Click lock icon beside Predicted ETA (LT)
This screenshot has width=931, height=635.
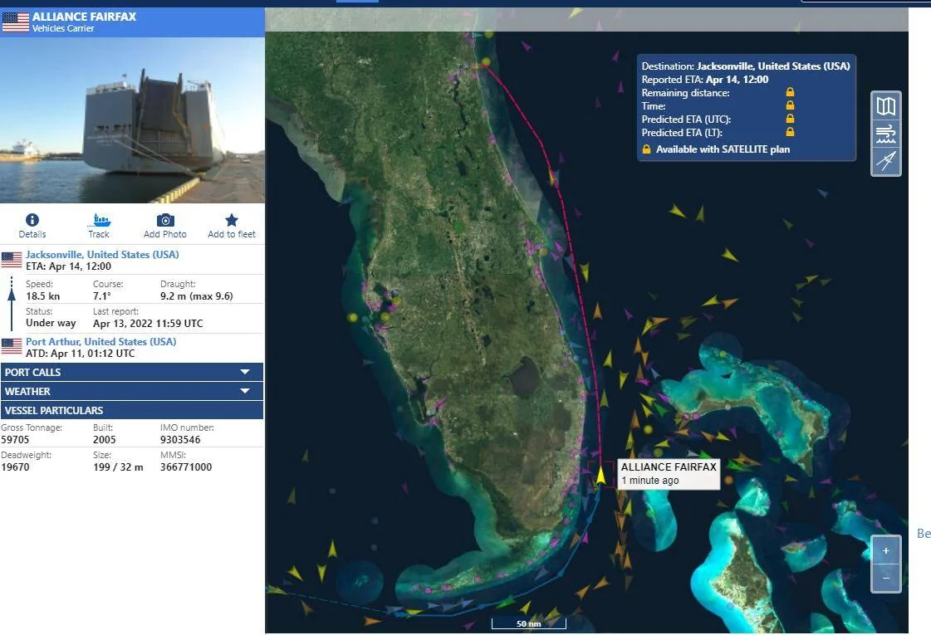click(790, 132)
